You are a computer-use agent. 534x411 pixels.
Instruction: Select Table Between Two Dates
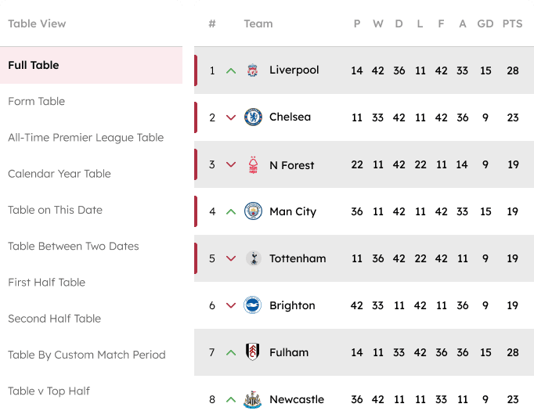tap(74, 246)
